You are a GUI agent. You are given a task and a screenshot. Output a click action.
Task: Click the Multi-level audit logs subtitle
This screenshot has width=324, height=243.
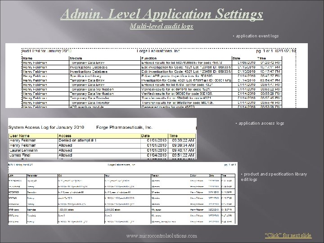tap(162, 26)
